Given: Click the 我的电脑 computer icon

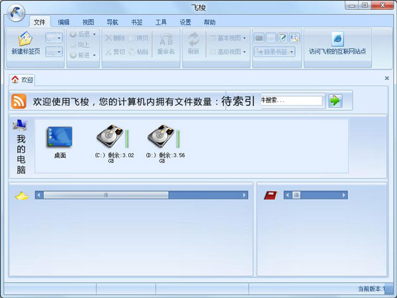Looking at the screenshot, I should tap(20, 125).
